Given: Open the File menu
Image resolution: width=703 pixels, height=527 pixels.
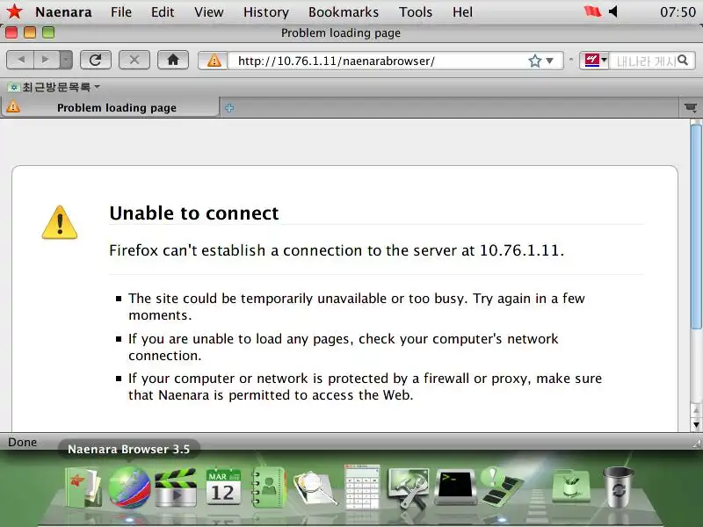Looking at the screenshot, I should 121,12.
